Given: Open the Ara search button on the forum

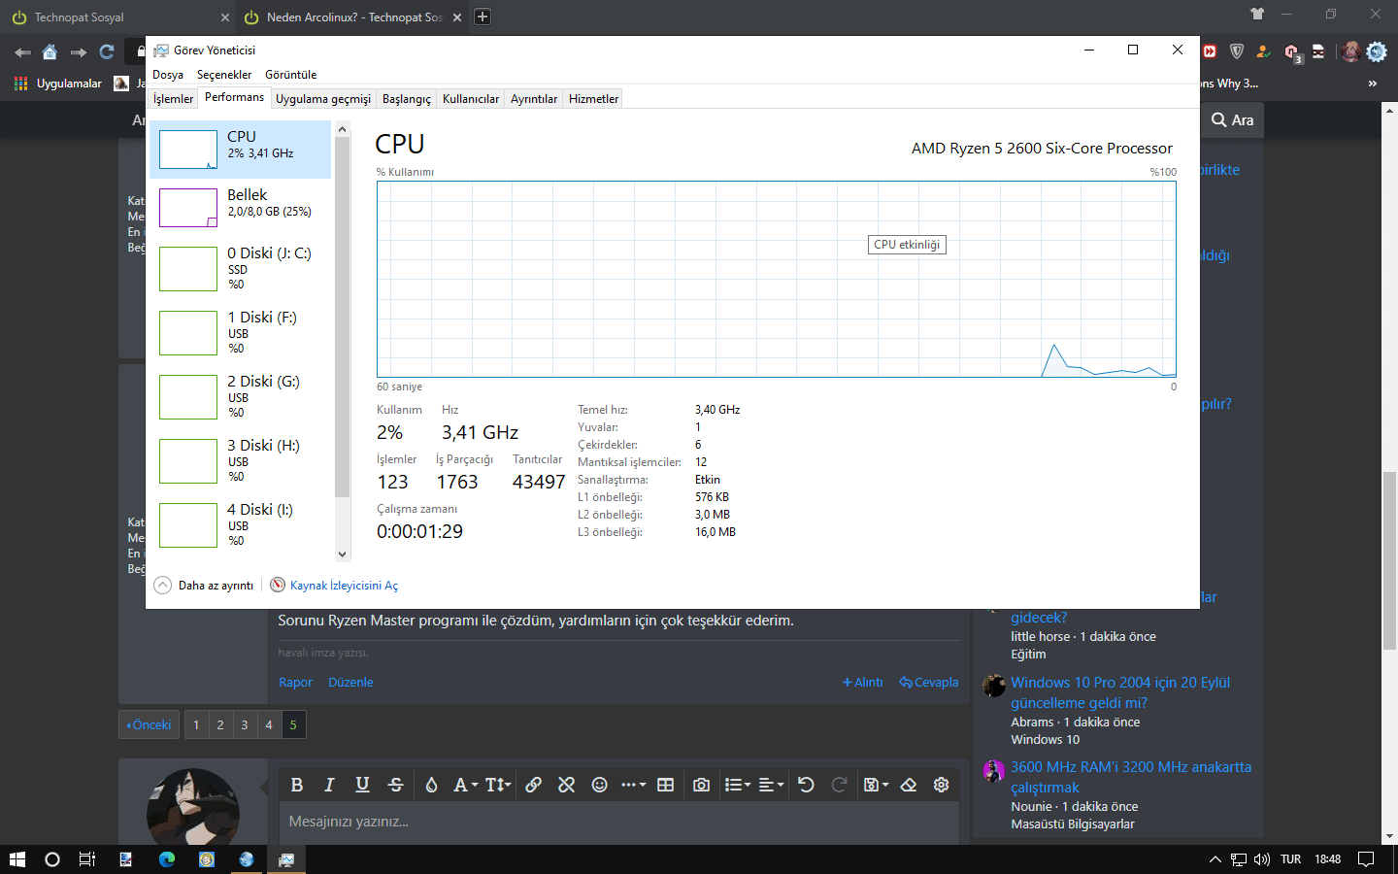Looking at the screenshot, I should 1233,120.
